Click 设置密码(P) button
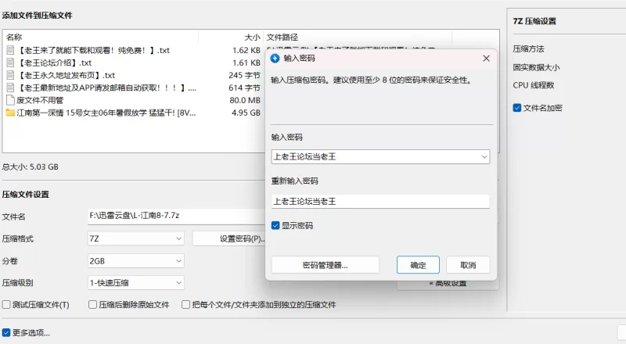626x344 pixels. pos(229,238)
